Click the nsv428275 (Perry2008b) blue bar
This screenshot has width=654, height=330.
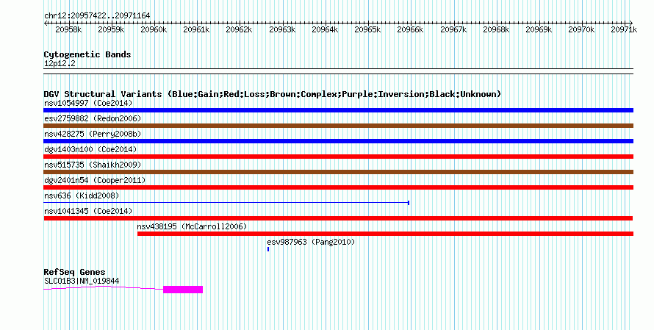point(338,141)
